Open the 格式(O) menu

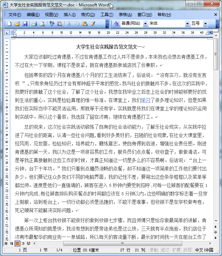point(88,15)
